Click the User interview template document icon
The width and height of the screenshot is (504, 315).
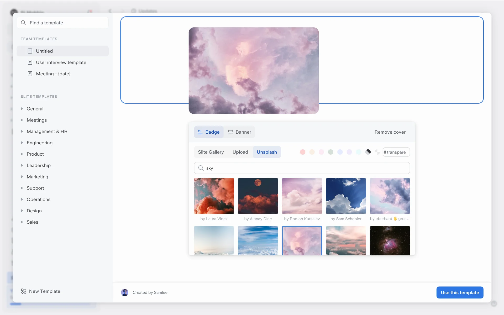point(30,62)
